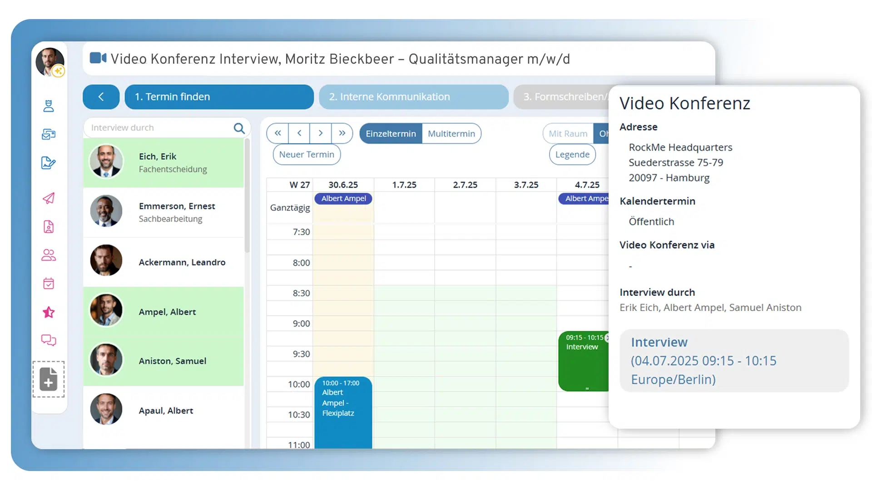Click the Neuer Termin button
The height and width of the screenshot is (491, 872).
pyautogui.click(x=307, y=155)
